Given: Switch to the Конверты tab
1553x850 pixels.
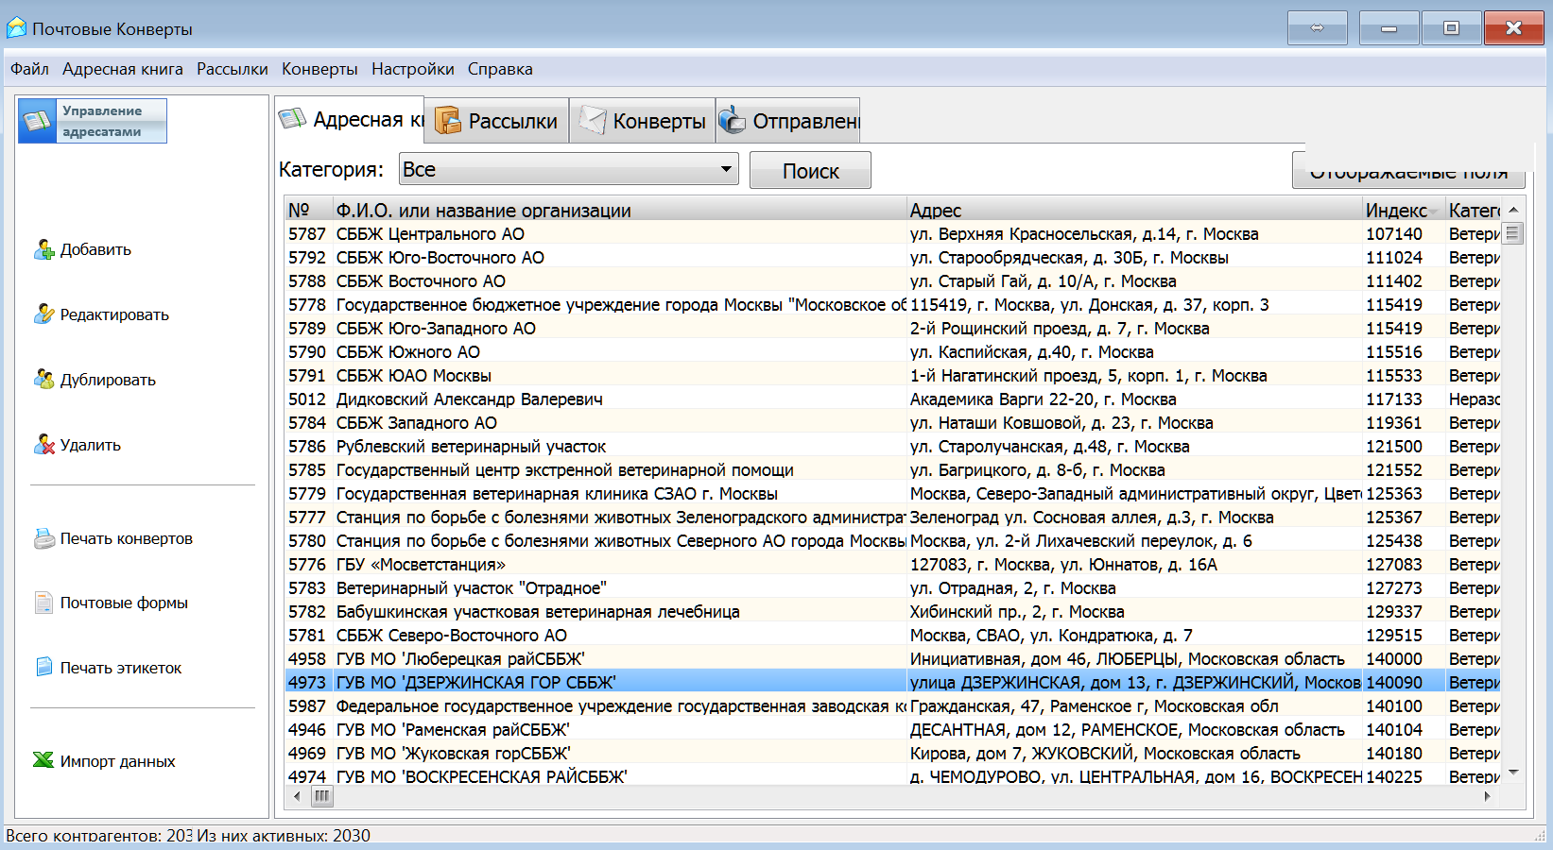Looking at the screenshot, I should (642, 121).
